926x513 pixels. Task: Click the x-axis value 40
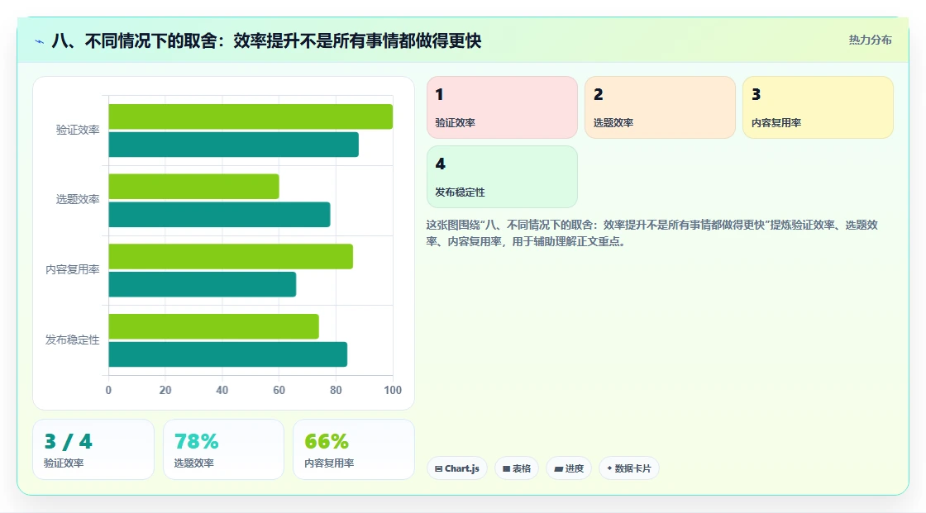tap(222, 390)
